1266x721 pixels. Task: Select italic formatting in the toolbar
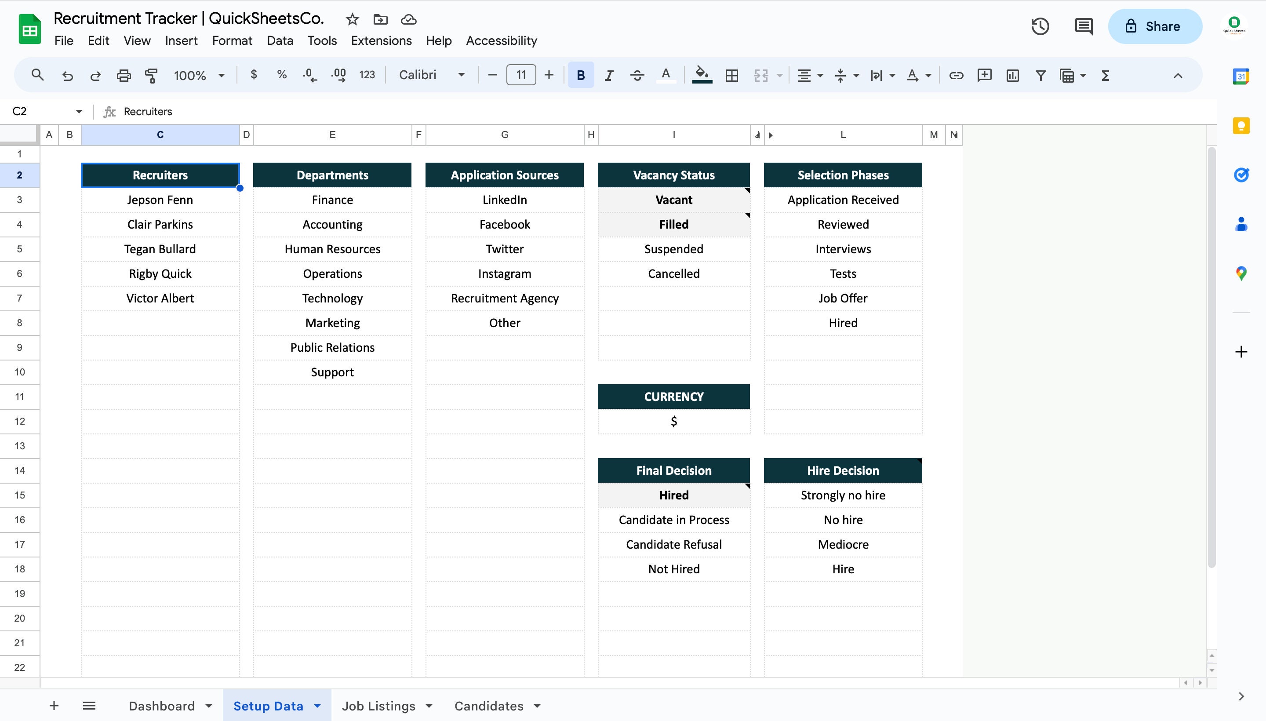click(x=608, y=75)
